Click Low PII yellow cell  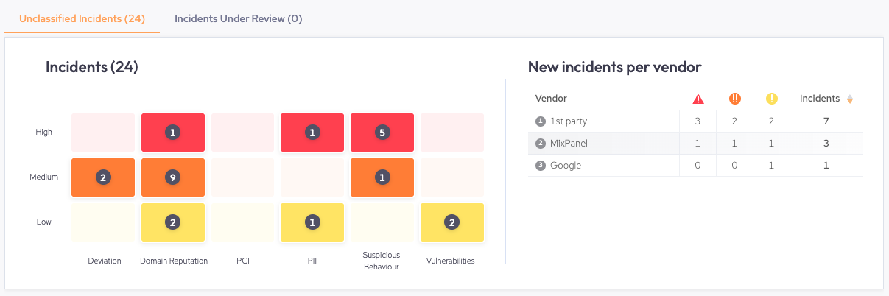click(x=312, y=222)
